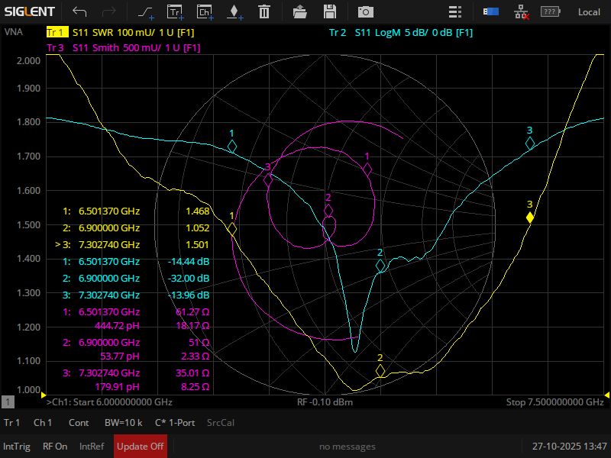Open the recall file folder icon
The image size is (611, 458).
300,11
